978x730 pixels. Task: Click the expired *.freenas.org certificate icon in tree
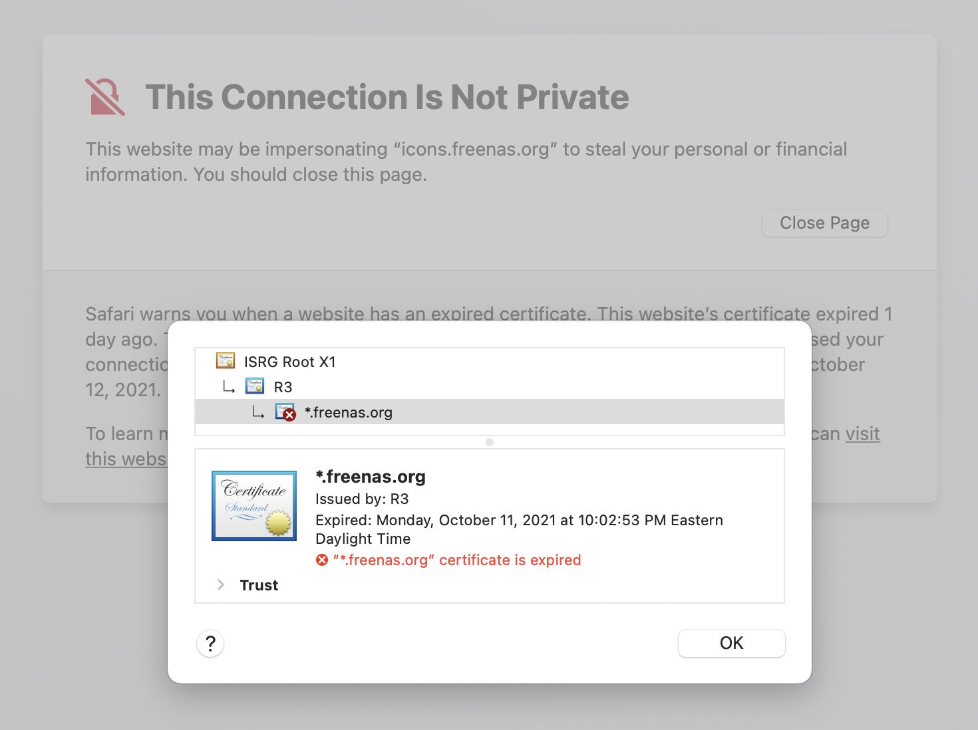pyautogui.click(x=285, y=412)
